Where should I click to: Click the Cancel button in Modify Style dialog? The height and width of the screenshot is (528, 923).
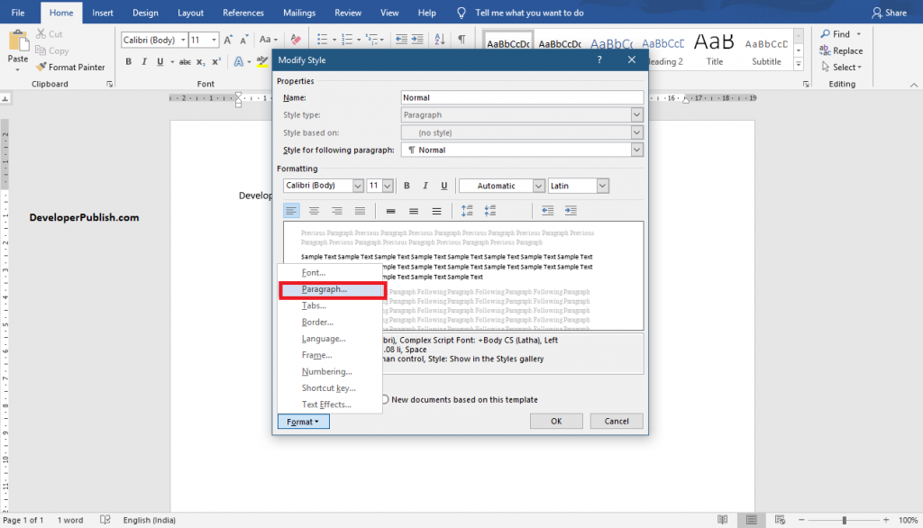point(617,421)
